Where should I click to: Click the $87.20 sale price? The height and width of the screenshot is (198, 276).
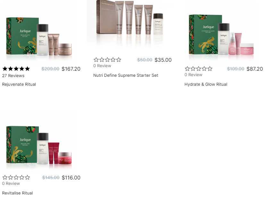pyautogui.click(x=255, y=69)
